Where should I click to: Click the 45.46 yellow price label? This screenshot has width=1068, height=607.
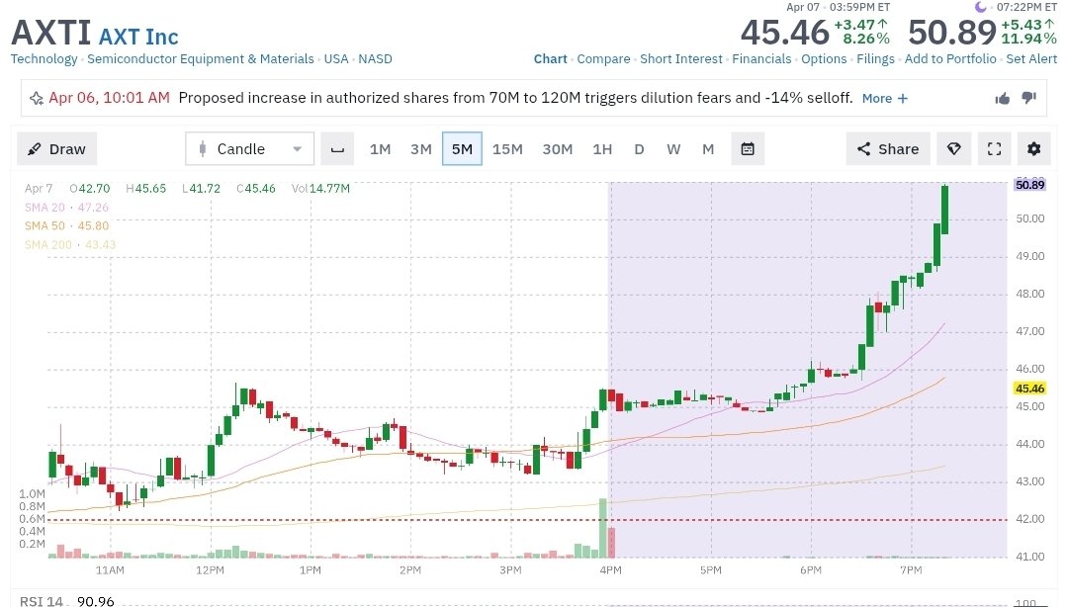[x=1029, y=389]
